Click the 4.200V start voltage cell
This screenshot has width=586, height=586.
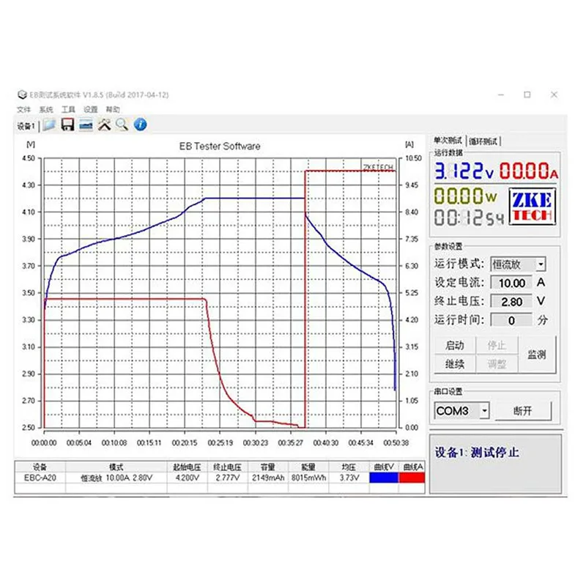(x=188, y=478)
